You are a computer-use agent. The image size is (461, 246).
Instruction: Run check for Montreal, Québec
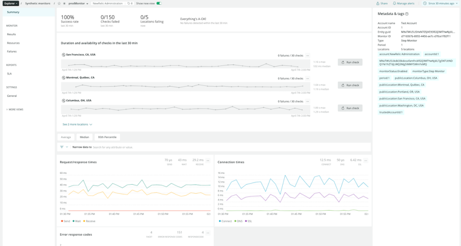coord(350,85)
